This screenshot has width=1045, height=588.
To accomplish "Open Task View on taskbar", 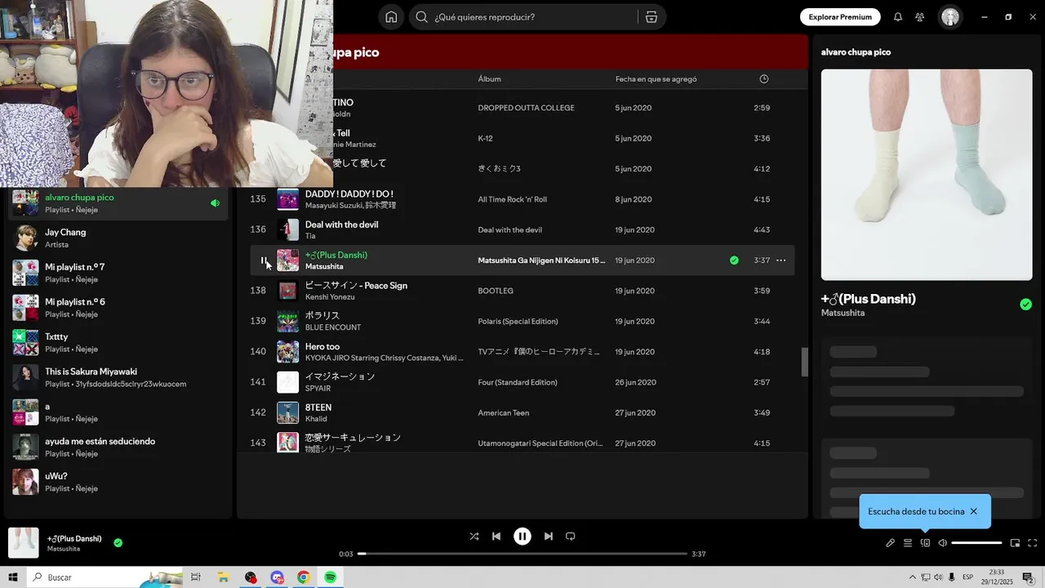I will click(x=196, y=577).
